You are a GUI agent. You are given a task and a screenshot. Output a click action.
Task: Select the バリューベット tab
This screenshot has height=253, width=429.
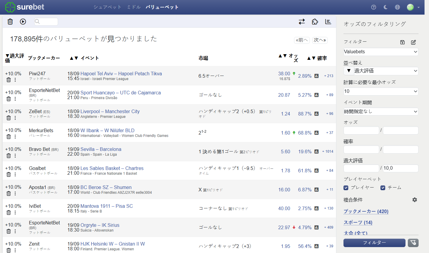[162, 7]
